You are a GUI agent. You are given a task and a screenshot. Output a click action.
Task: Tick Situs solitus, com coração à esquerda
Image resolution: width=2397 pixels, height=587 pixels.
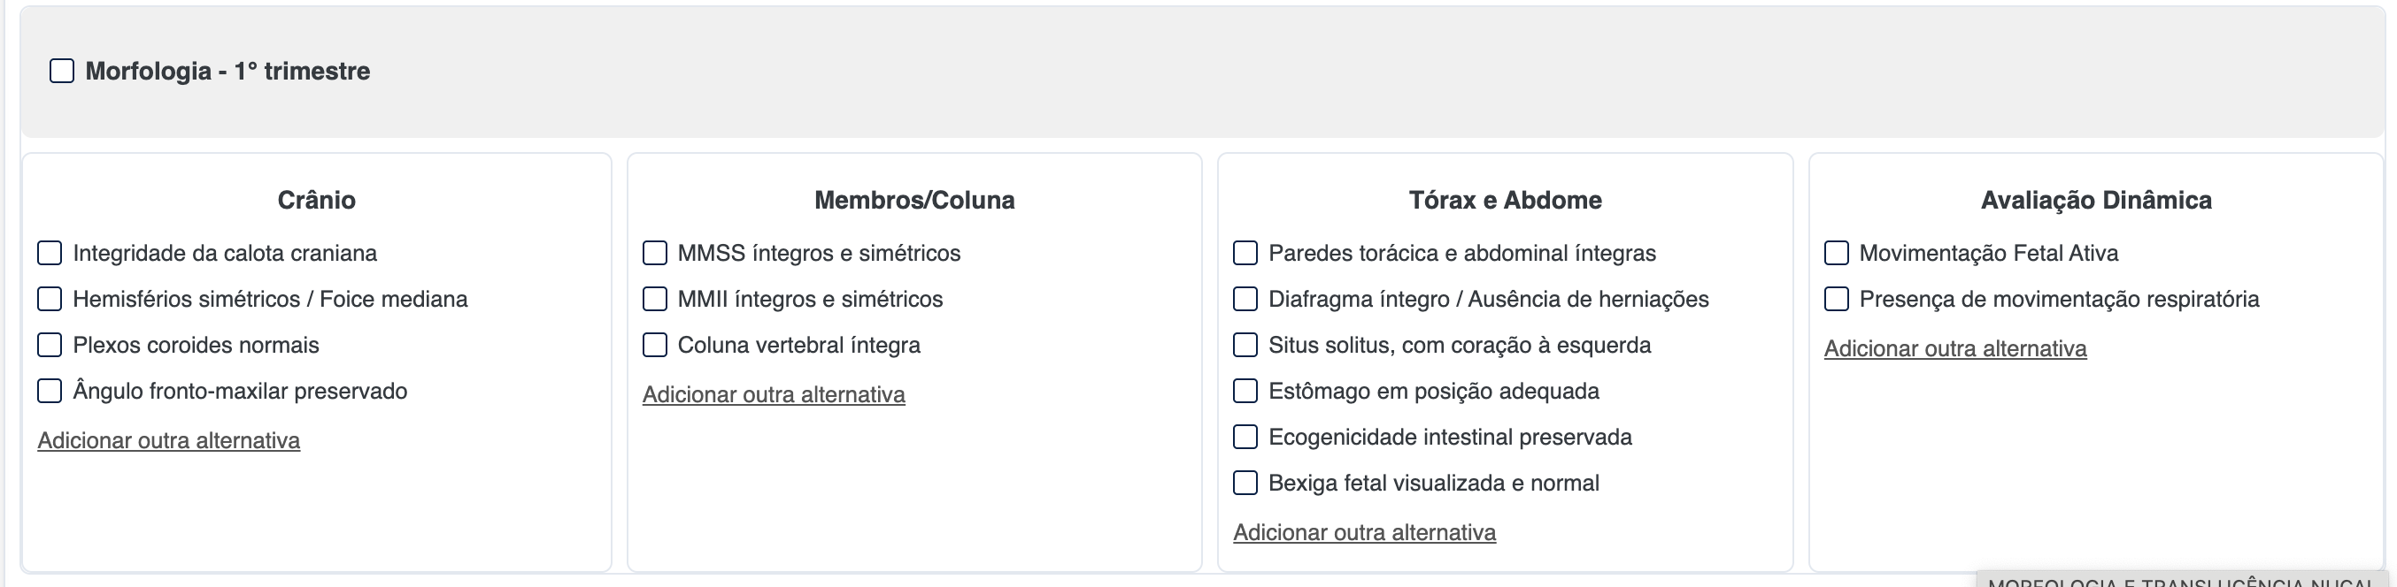pos(1245,345)
